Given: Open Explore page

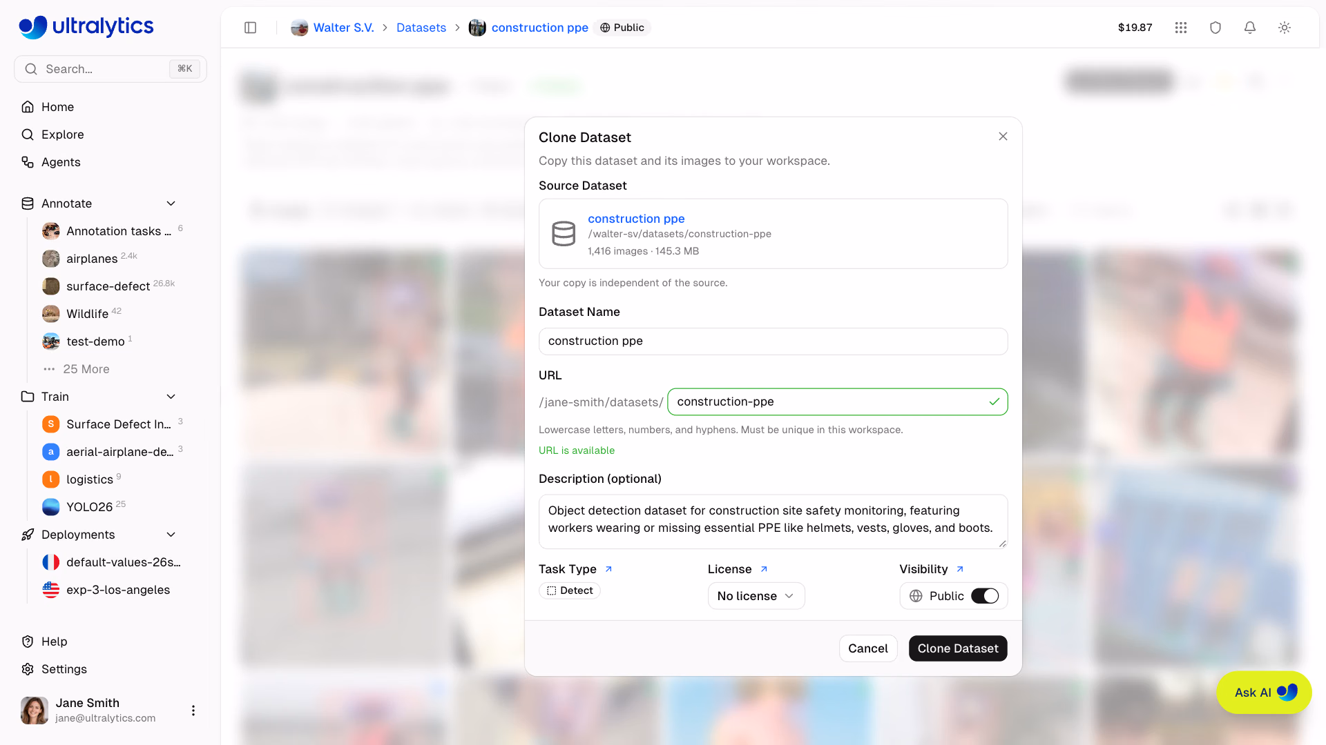Looking at the screenshot, I should [62, 135].
